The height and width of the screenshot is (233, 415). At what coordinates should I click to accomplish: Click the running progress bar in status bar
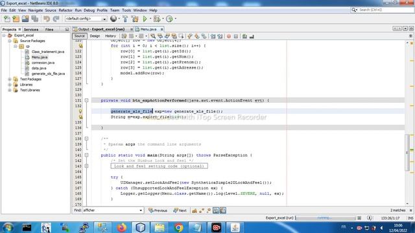[x=326, y=218]
